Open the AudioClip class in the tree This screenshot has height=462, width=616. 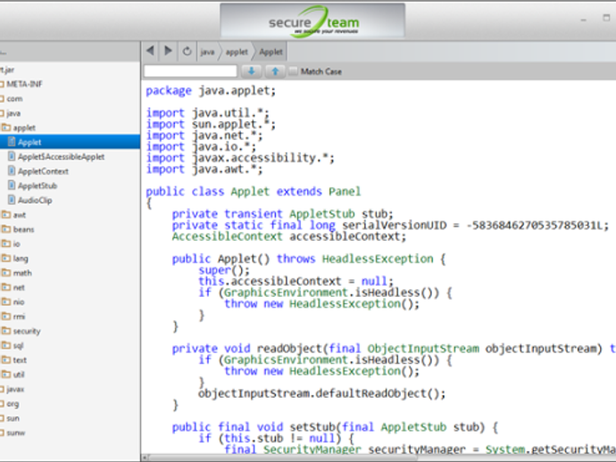35,200
